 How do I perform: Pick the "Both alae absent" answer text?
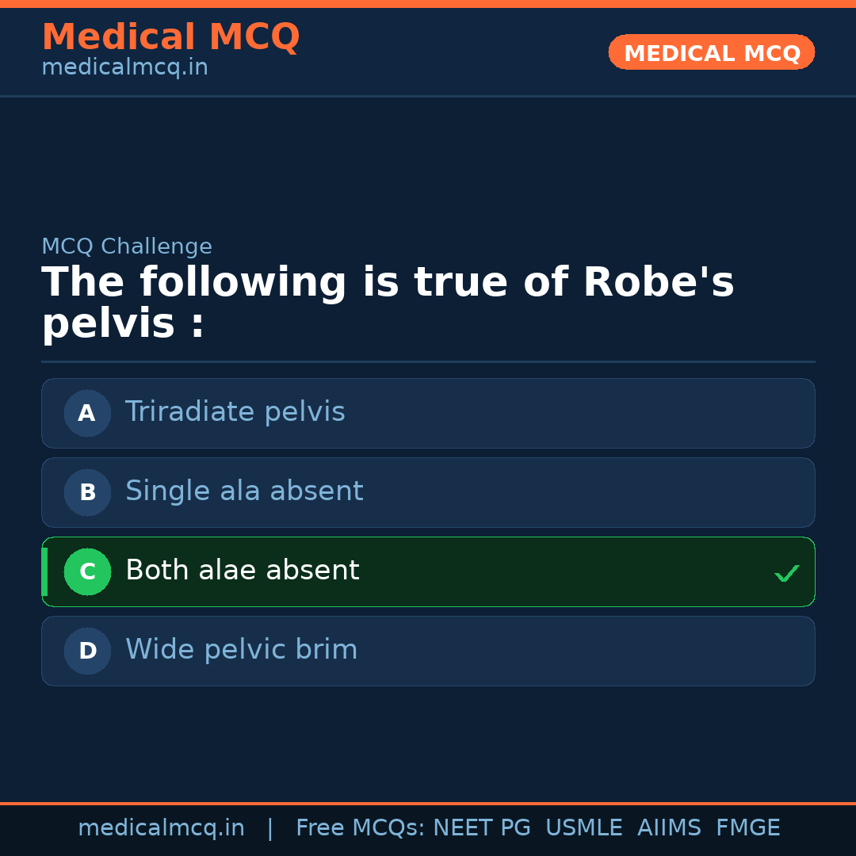point(242,571)
